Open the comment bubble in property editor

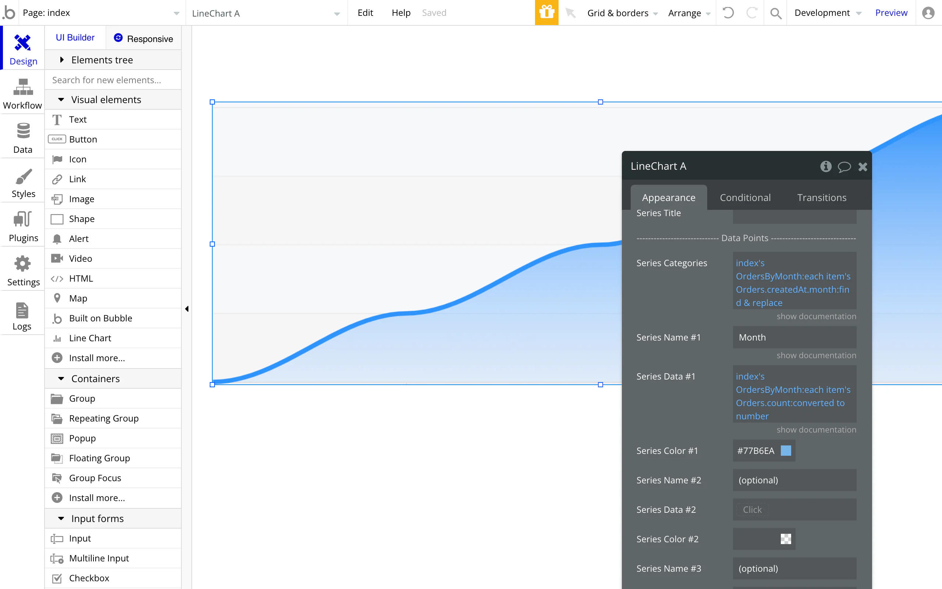point(844,167)
